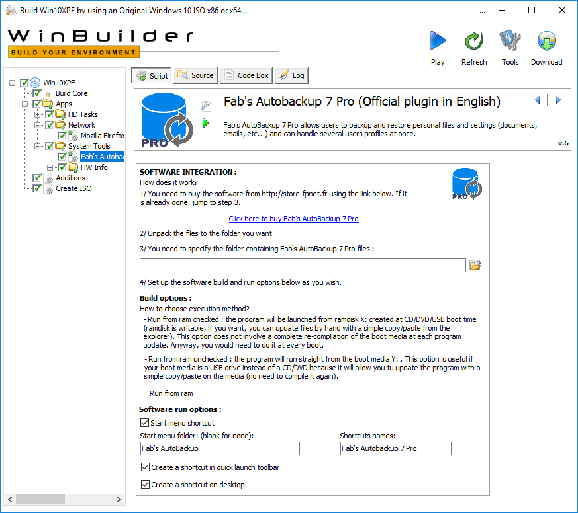Screen dimensions: 578x513
Task: Expand the HW Info node
Action: [50, 167]
